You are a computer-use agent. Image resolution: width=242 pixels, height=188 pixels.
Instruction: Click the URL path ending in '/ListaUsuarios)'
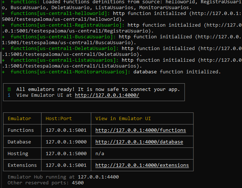[72, 66]
